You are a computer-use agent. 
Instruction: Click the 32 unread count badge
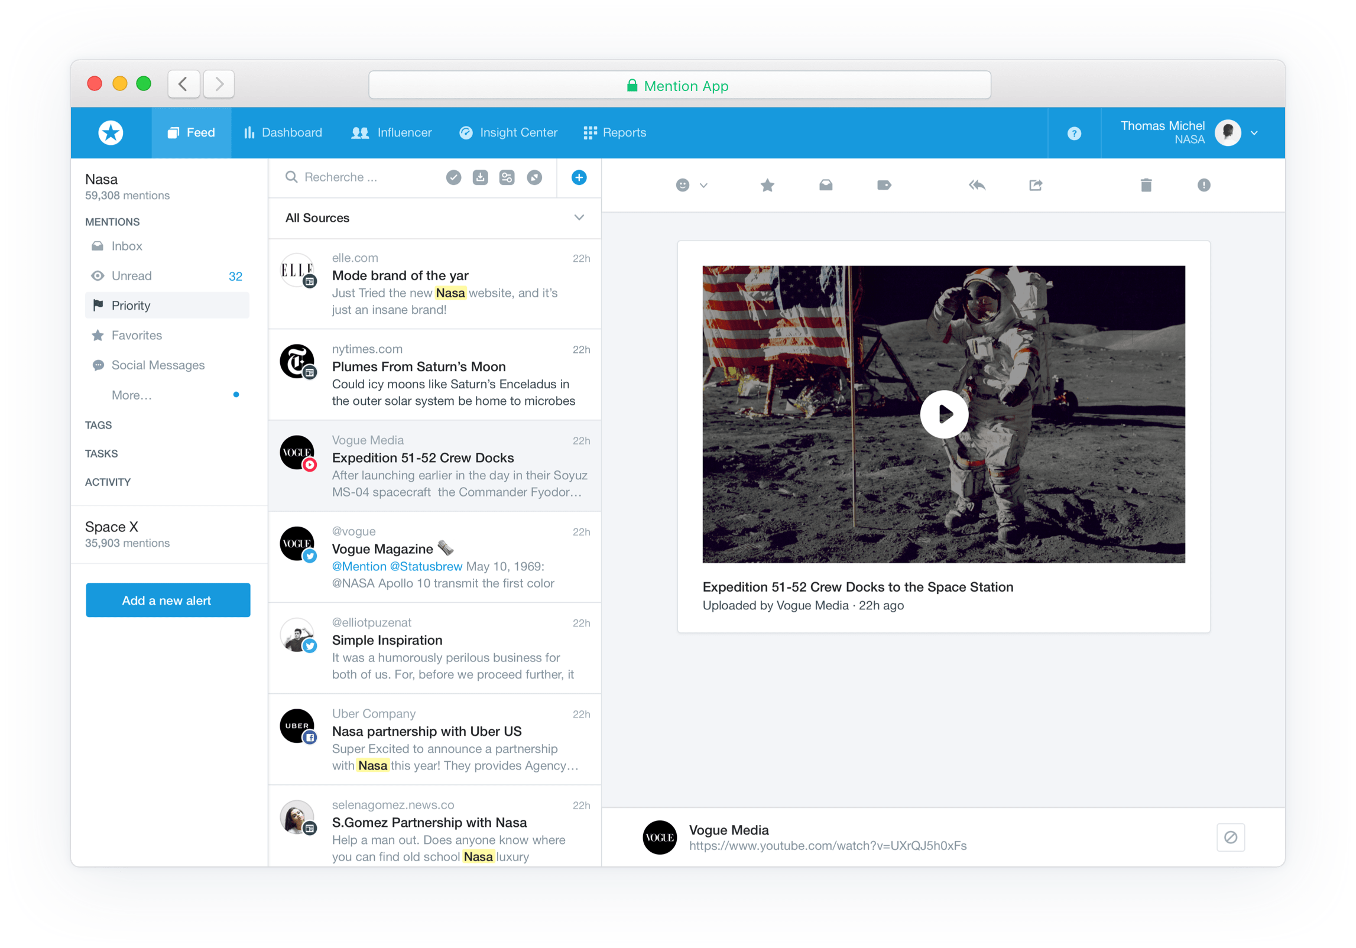(x=235, y=276)
